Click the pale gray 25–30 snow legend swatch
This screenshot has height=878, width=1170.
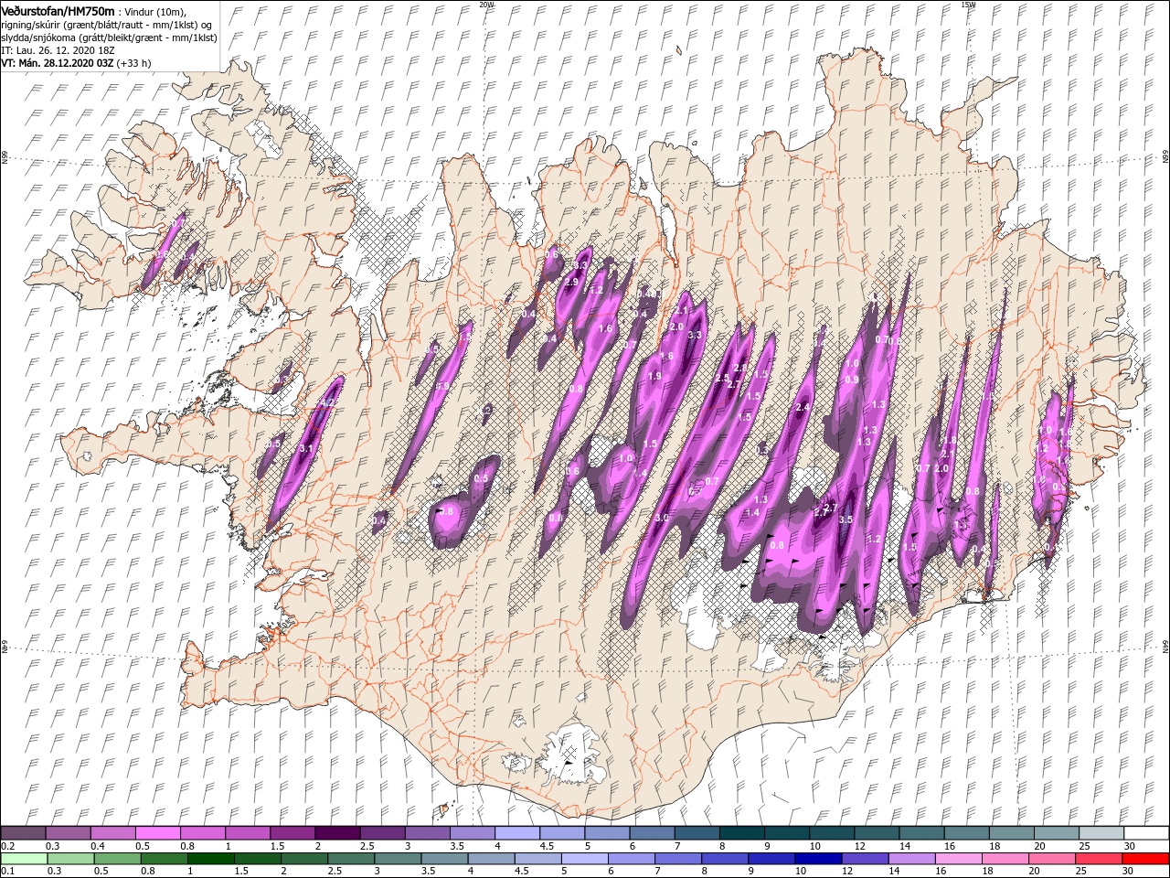tap(1101, 833)
